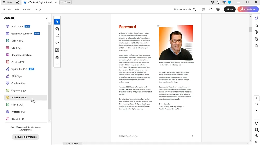Screen dimensions: 260x145
Task: Go to previous page with up chevron
Action: coord(257,111)
